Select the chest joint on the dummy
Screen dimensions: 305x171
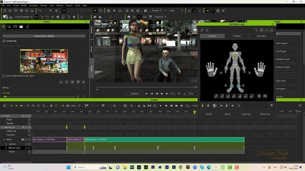tap(235, 56)
